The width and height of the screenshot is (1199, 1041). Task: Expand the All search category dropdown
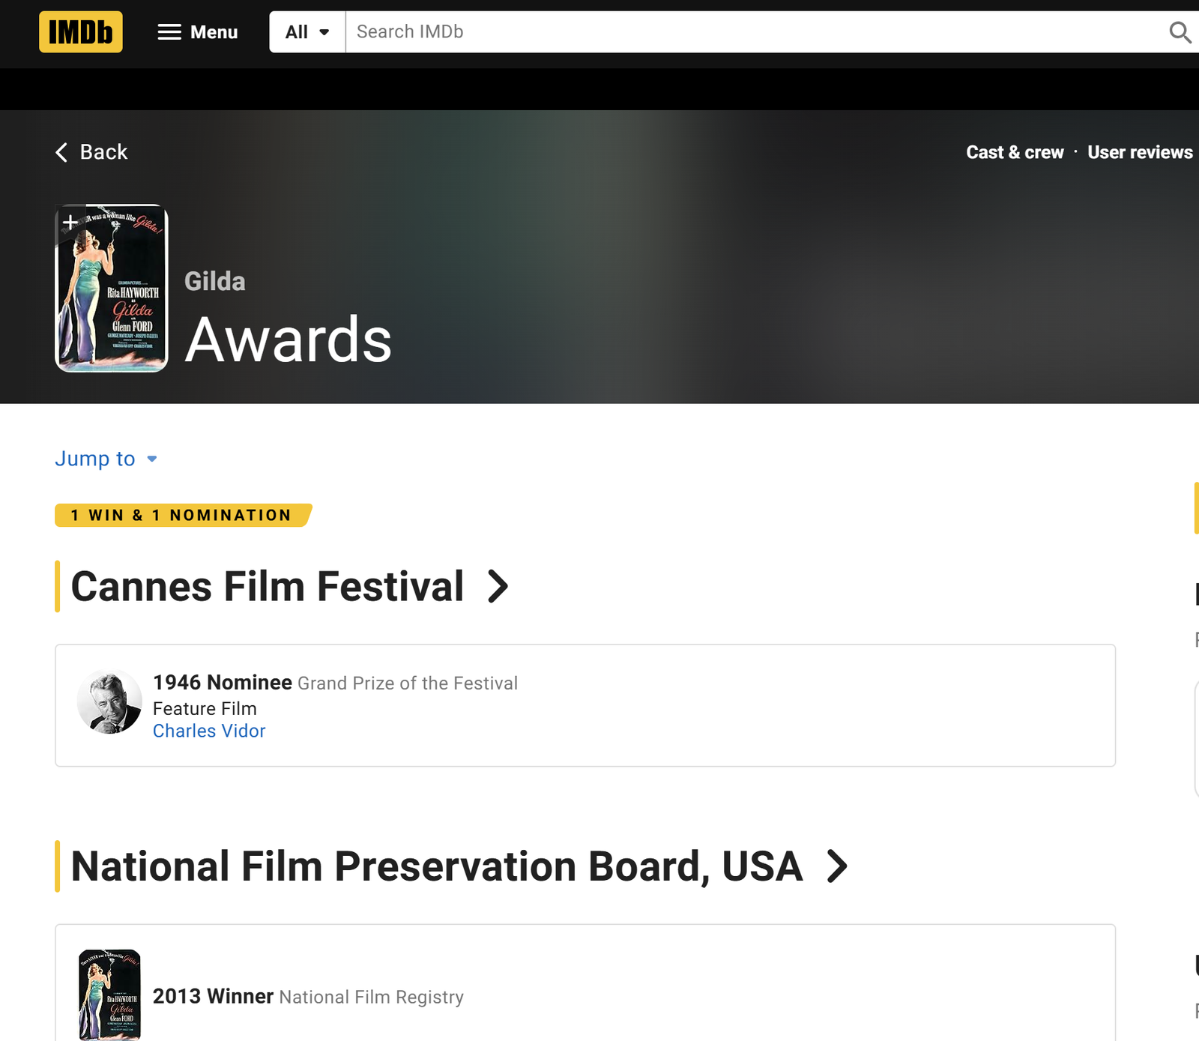pyautogui.click(x=307, y=32)
